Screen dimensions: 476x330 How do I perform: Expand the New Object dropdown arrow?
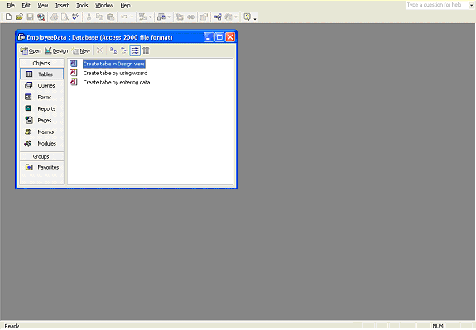(236, 17)
